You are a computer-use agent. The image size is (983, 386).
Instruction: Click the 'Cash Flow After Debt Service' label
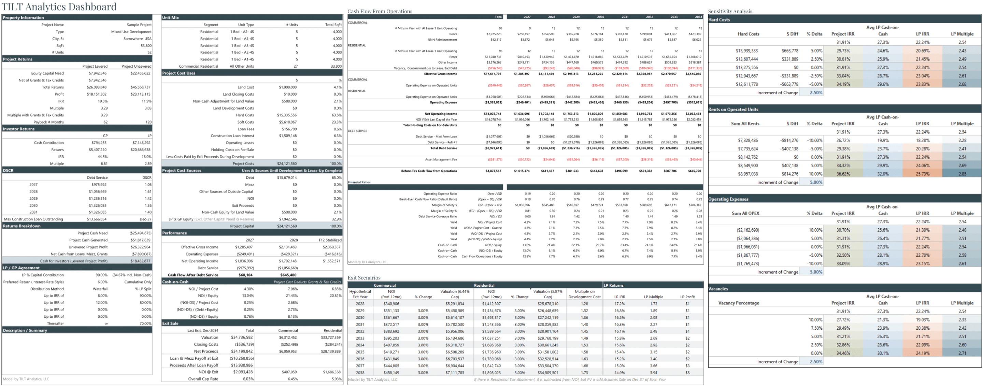point(193,275)
